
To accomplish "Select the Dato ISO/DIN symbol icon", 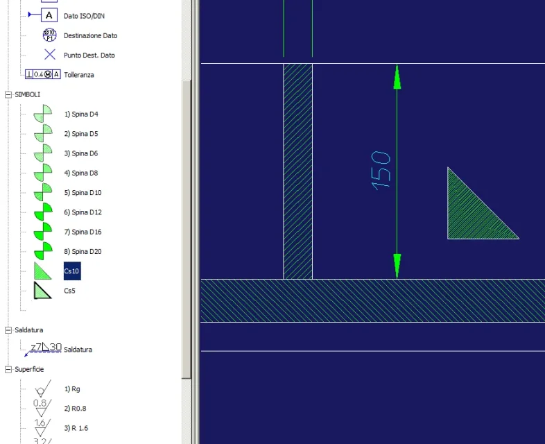I will point(43,15).
